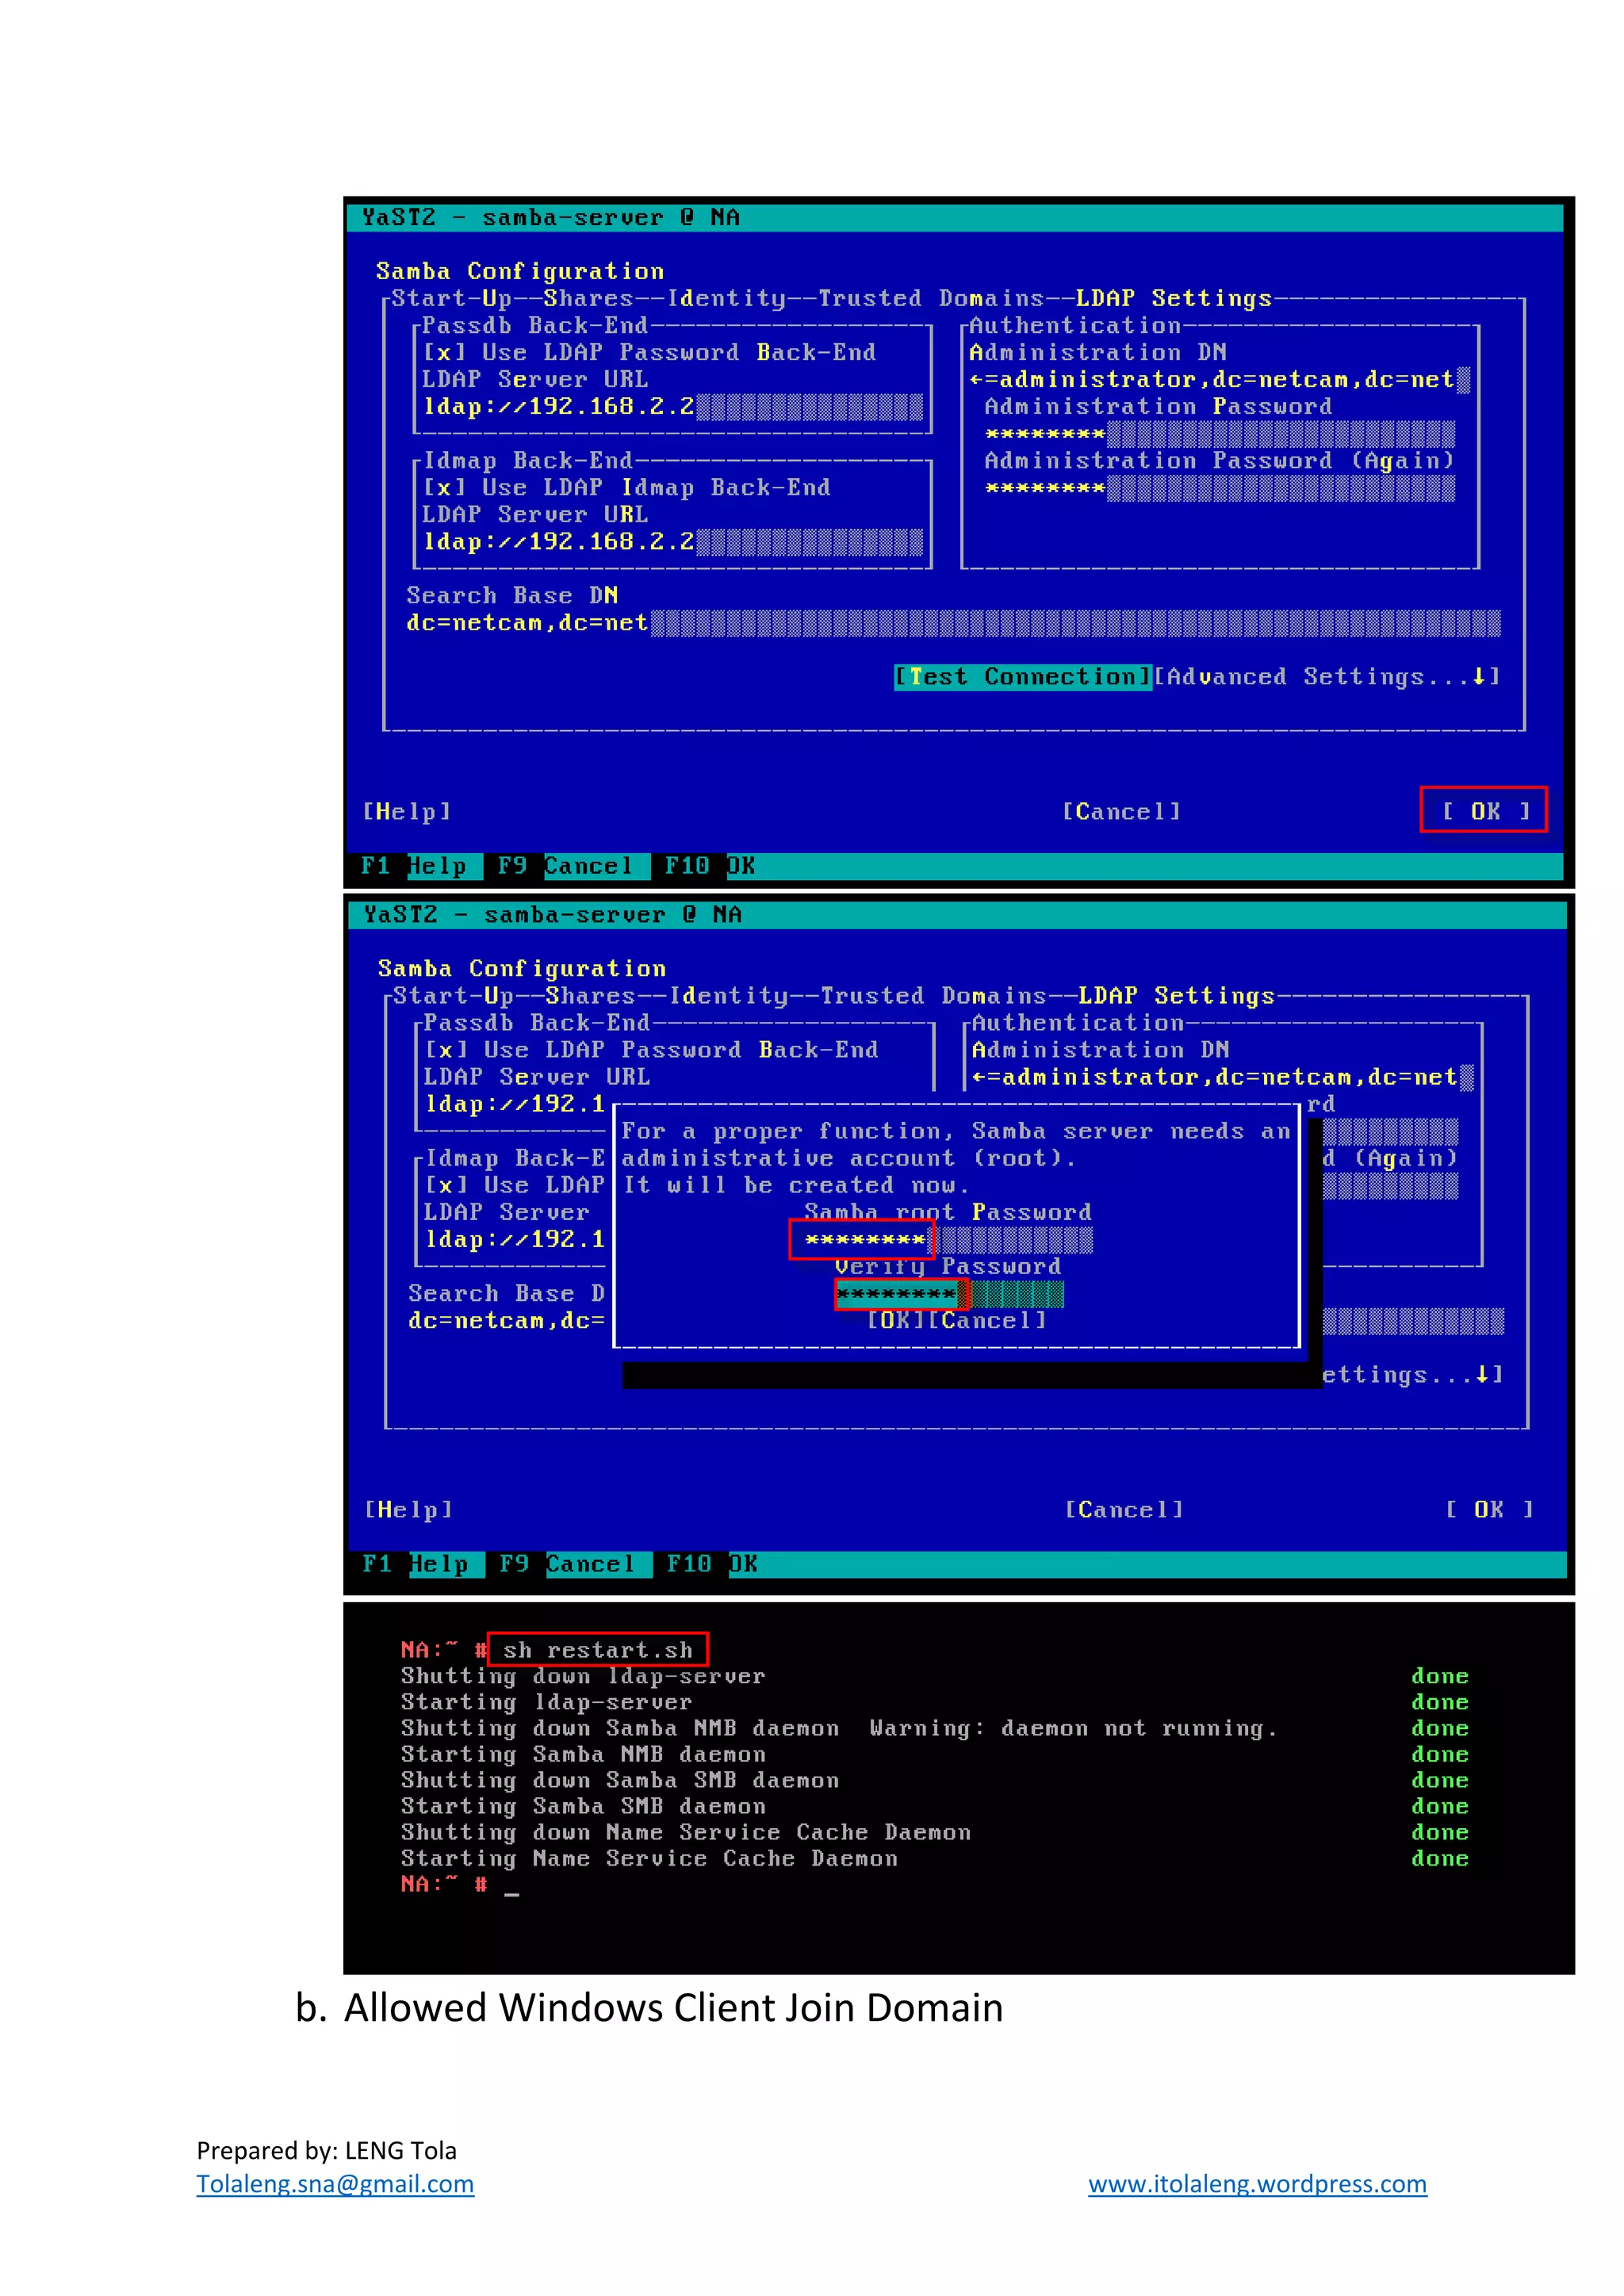Click 'Samba Configuration' title in first YaST screenshot
This screenshot has width=1624, height=2296.
(x=520, y=272)
